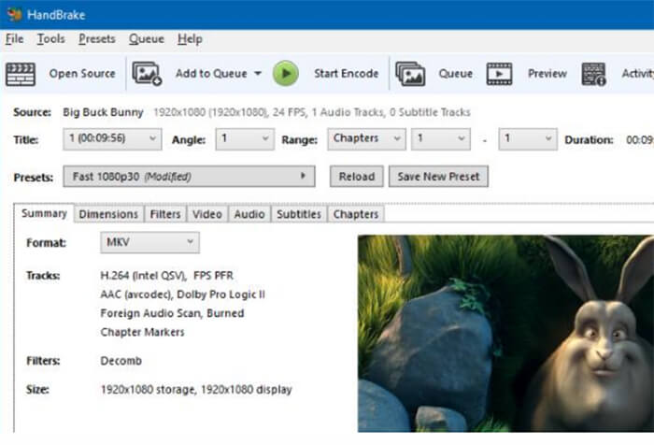The width and height of the screenshot is (654, 445).
Task: Open the end chapter dropdown
Action: (x=528, y=139)
